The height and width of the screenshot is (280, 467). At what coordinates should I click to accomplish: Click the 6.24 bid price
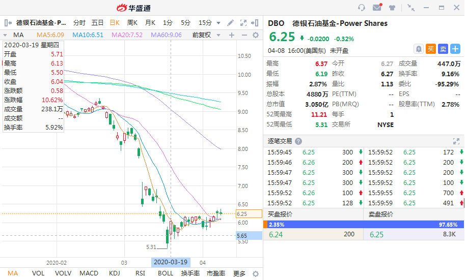click(276, 235)
